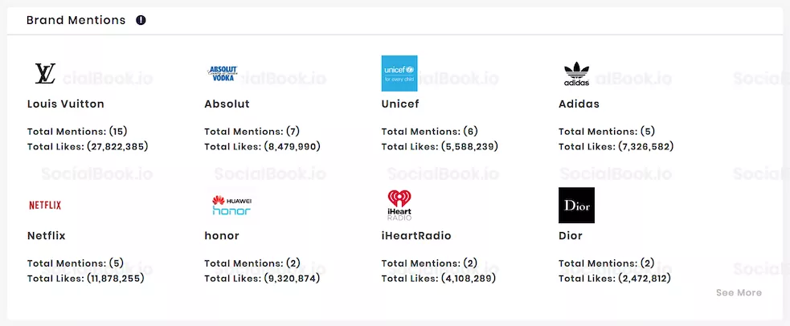Image resolution: width=790 pixels, height=326 pixels.
Task: Open the Adidas brand title
Action: click(579, 104)
